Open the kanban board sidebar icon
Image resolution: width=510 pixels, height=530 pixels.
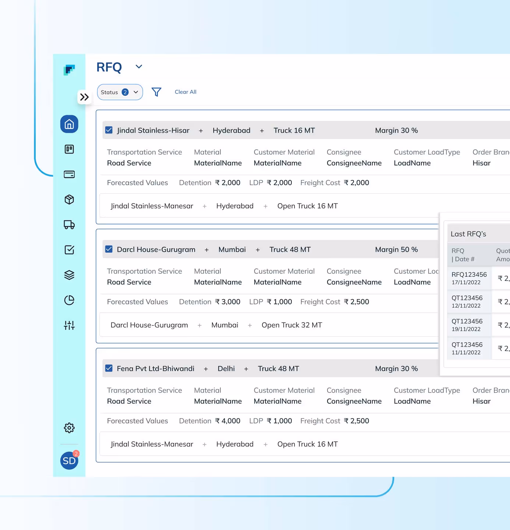69,149
